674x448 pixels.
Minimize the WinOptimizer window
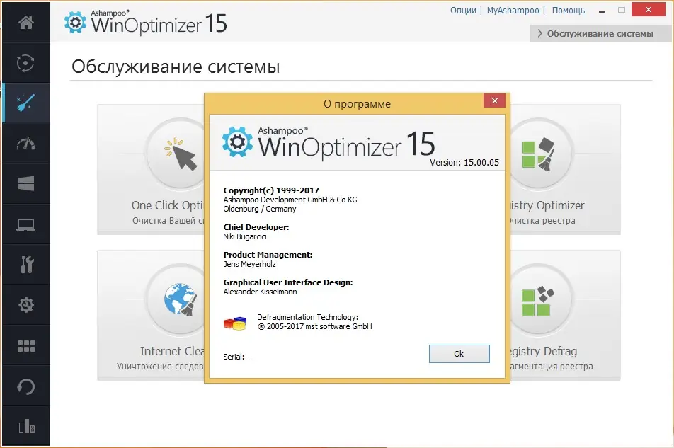click(602, 11)
